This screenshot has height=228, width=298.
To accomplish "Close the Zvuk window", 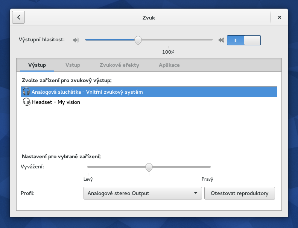I will tap(279, 17).
